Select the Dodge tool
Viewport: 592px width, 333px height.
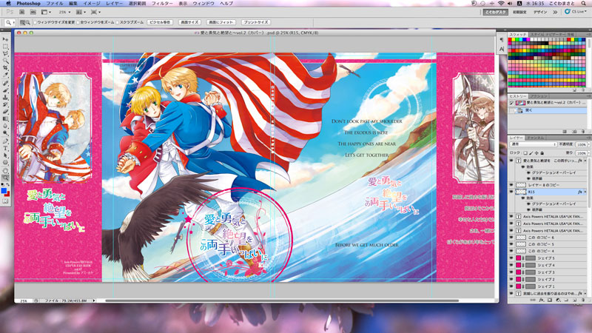click(5, 132)
